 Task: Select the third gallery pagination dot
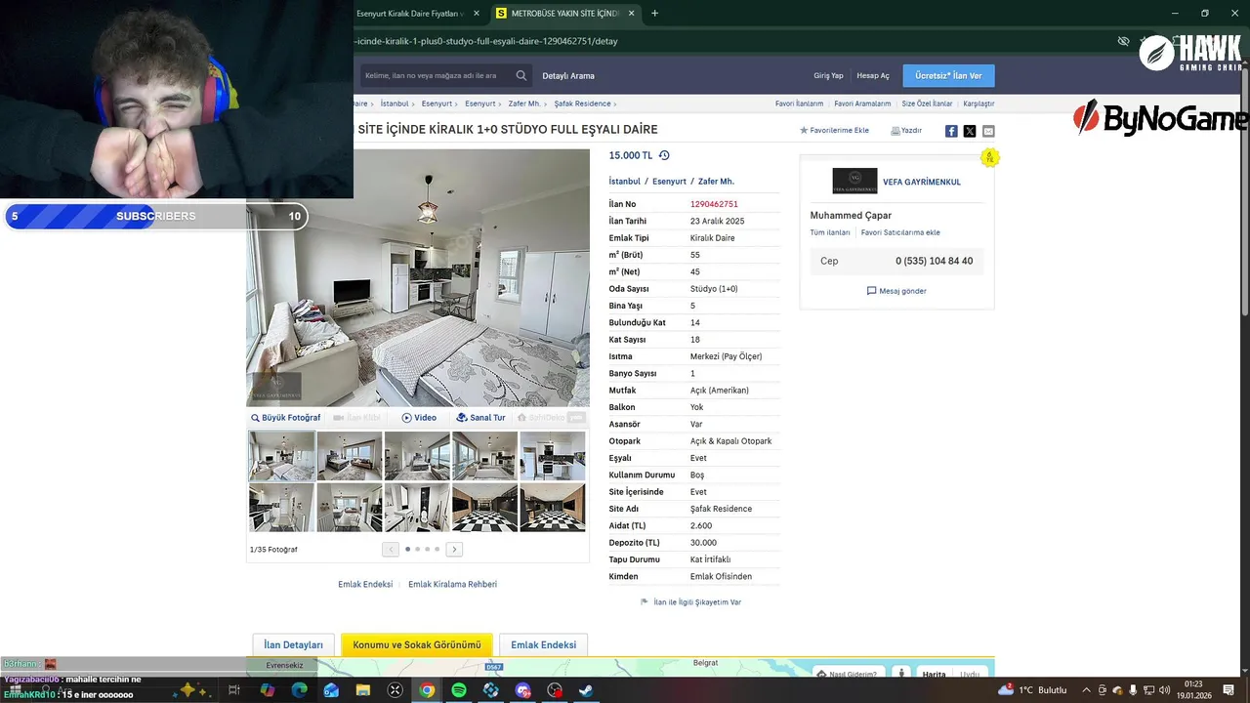pos(427,550)
